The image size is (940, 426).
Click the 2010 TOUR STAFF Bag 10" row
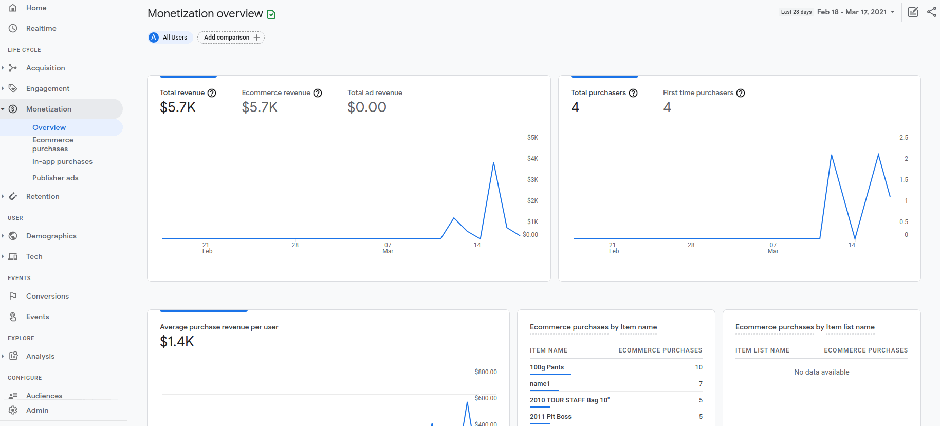click(616, 400)
